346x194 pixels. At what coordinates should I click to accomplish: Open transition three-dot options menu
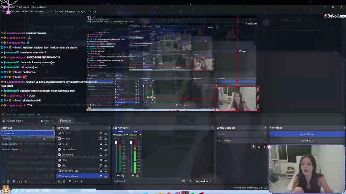(264, 146)
